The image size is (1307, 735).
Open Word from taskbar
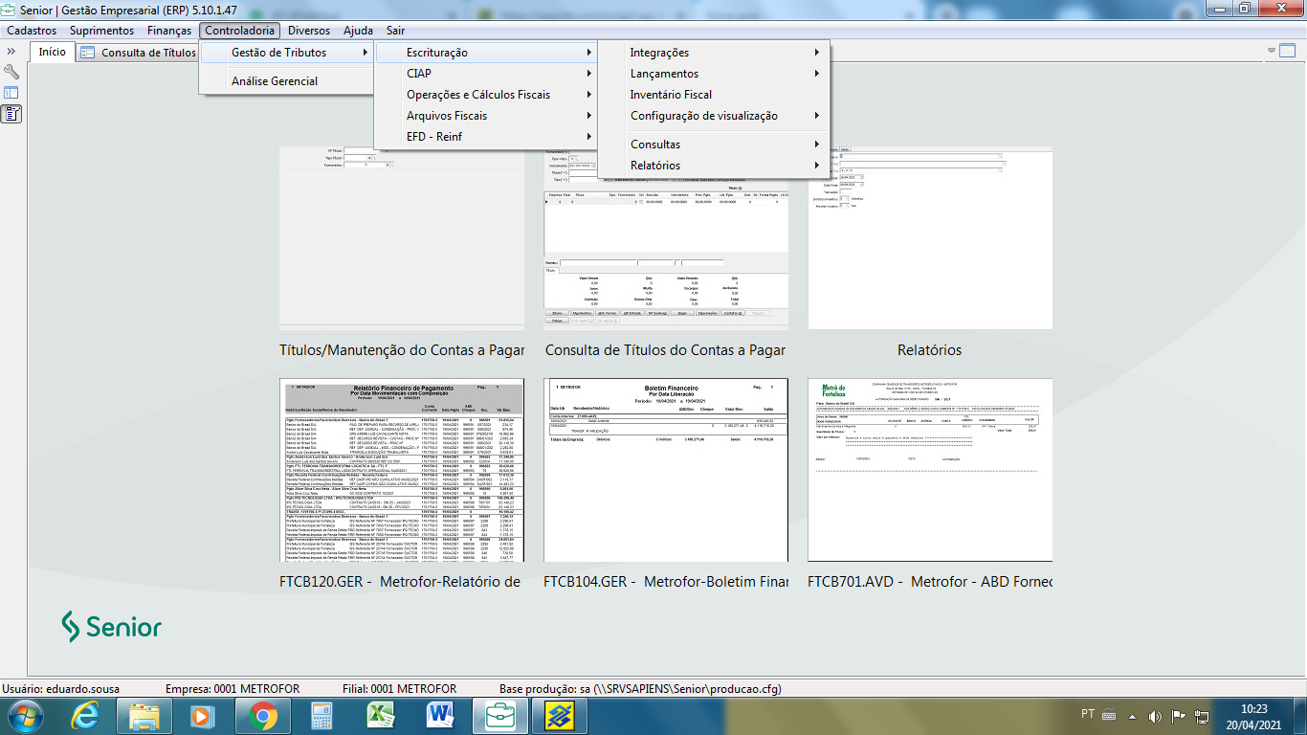[440, 715]
